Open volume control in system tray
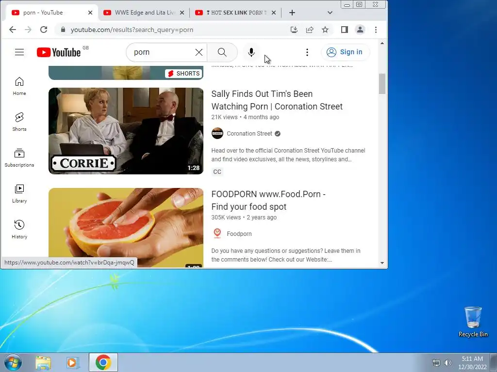The width and height of the screenshot is (497, 372). click(x=447, y=363)
